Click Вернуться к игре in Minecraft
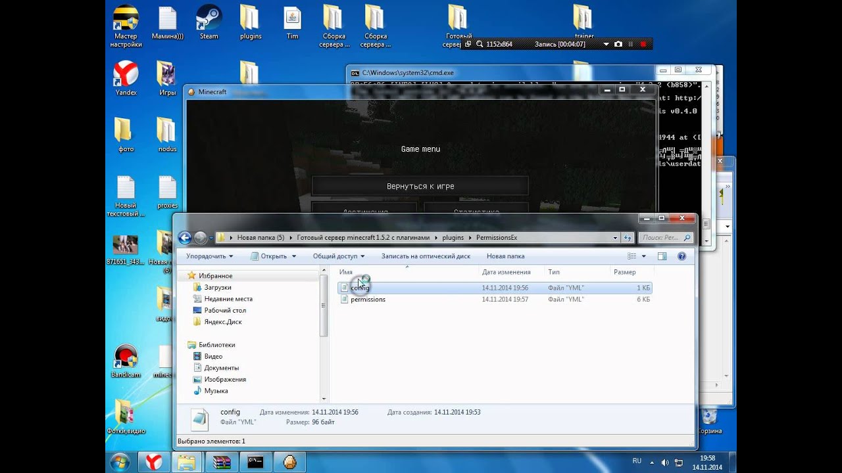 pos(420,186)
